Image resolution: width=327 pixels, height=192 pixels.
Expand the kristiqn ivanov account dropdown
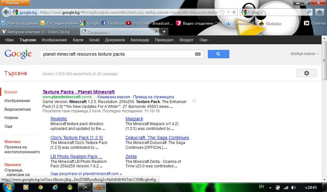tap(305, 54)
